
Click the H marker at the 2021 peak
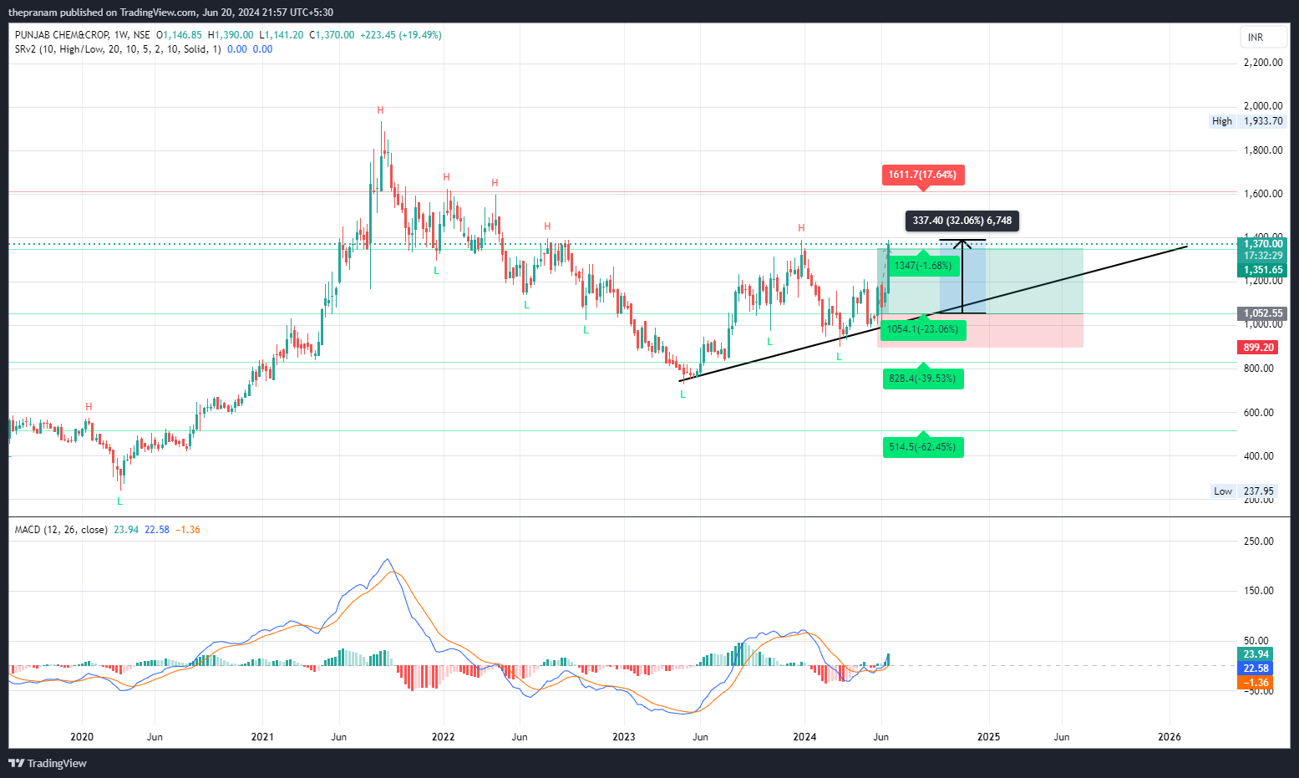click(380, 110)
